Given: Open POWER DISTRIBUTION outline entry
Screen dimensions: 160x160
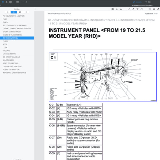Looking at the screenshot, I should coord(11,70).
